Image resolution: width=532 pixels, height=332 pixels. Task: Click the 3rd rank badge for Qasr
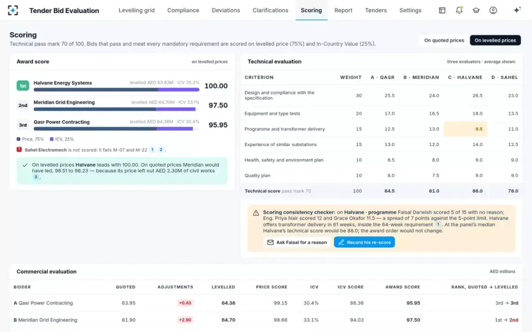click(23, 125)
